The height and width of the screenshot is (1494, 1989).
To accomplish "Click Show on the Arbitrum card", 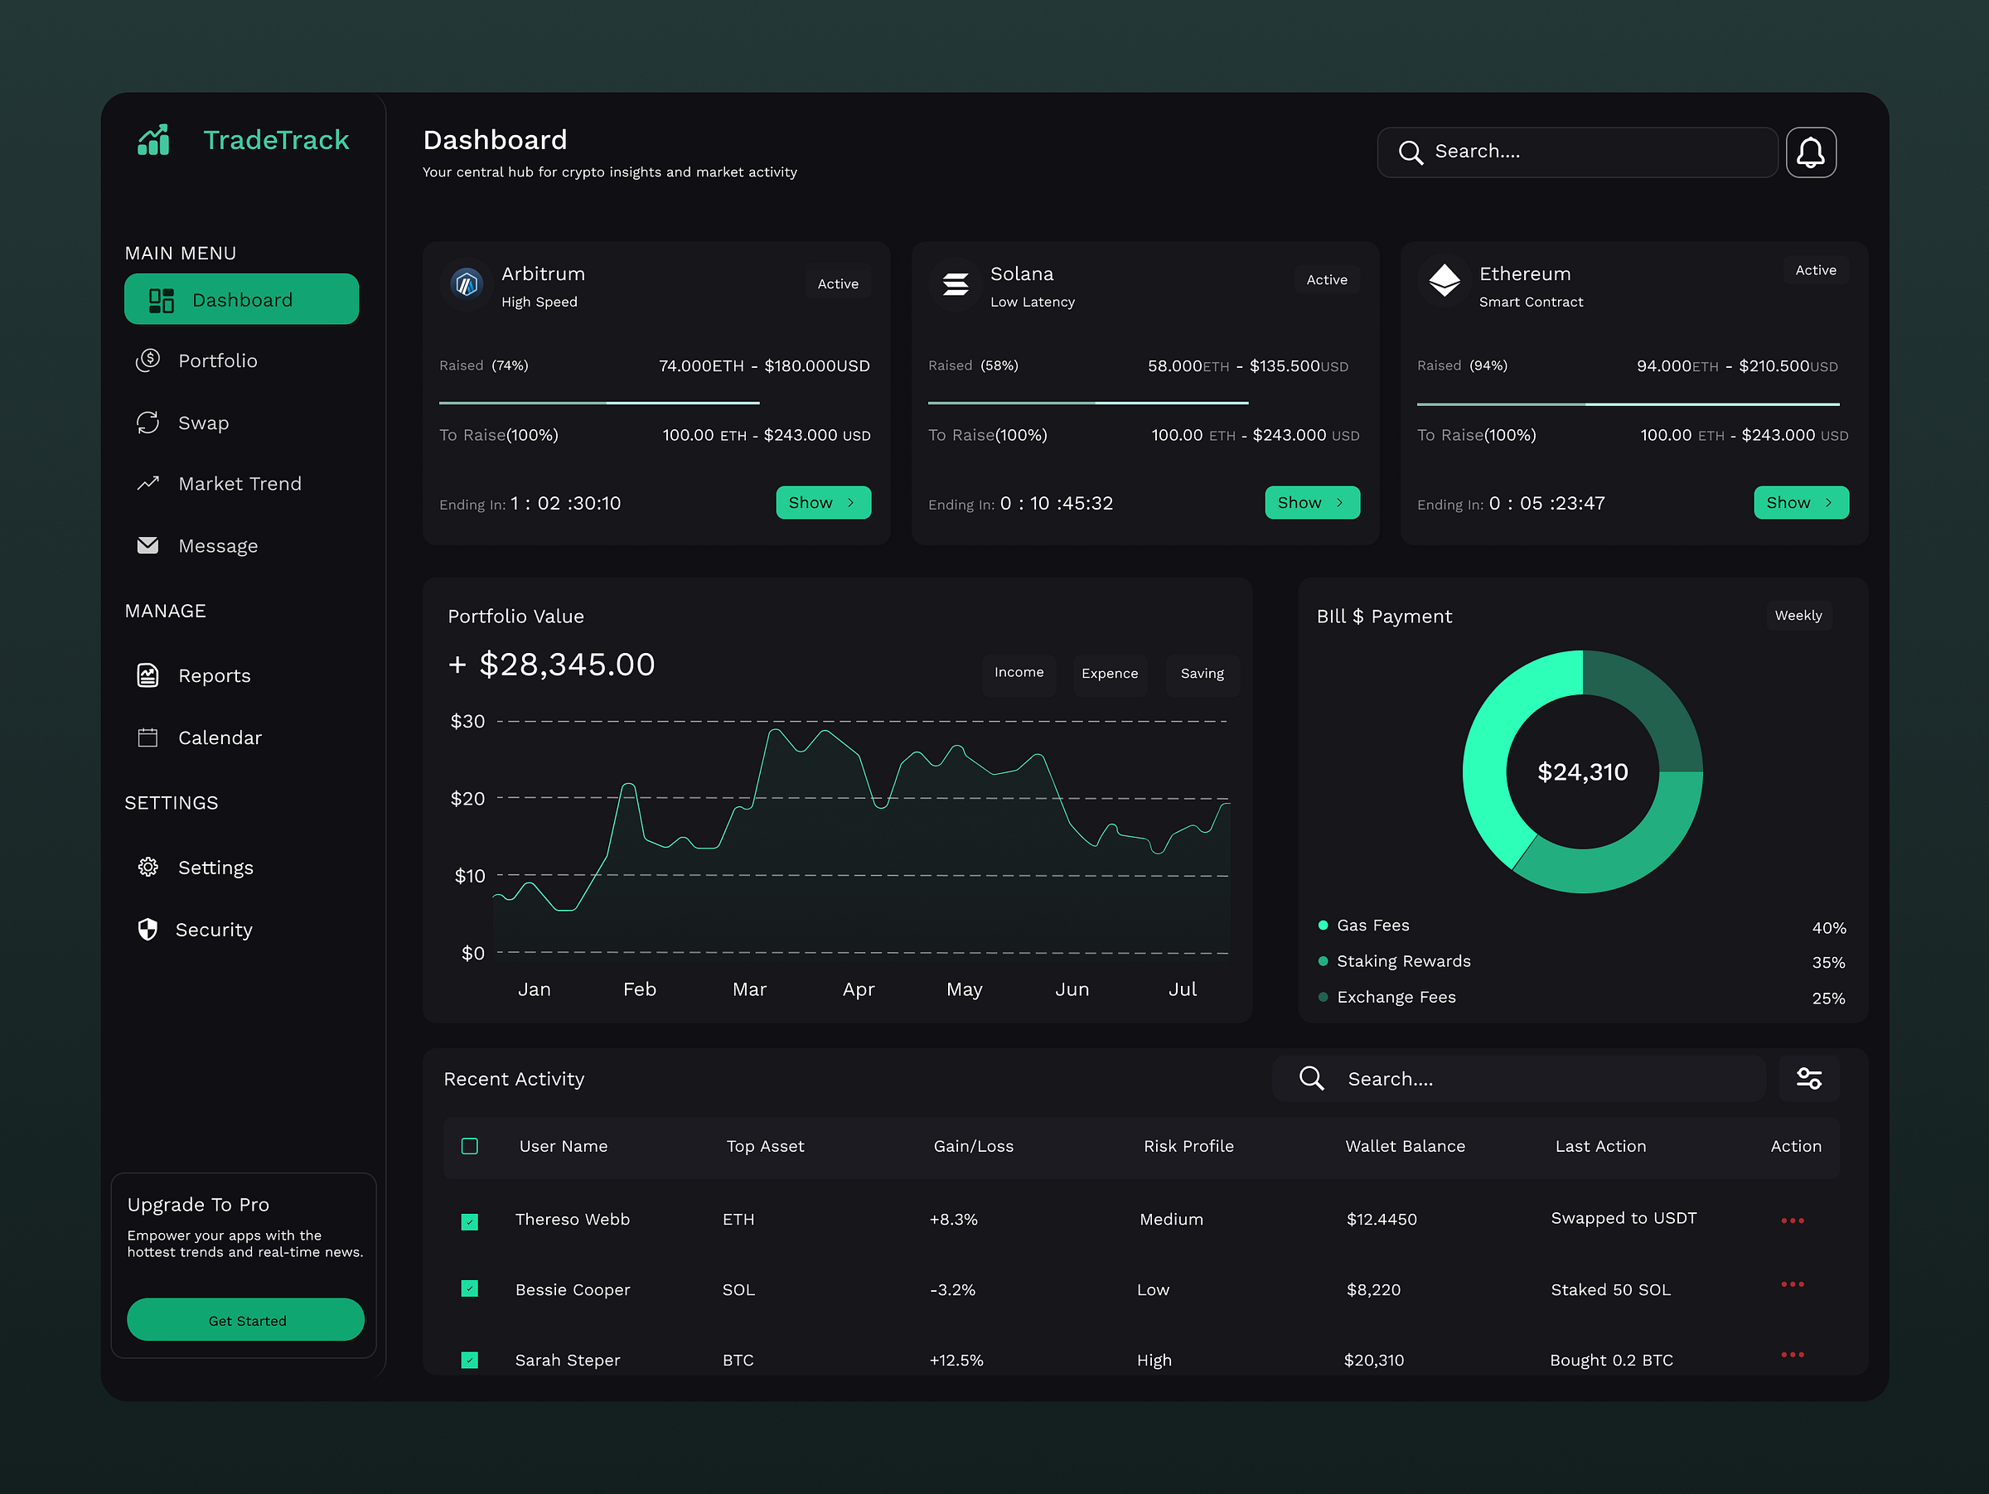I will coord(823,502).
